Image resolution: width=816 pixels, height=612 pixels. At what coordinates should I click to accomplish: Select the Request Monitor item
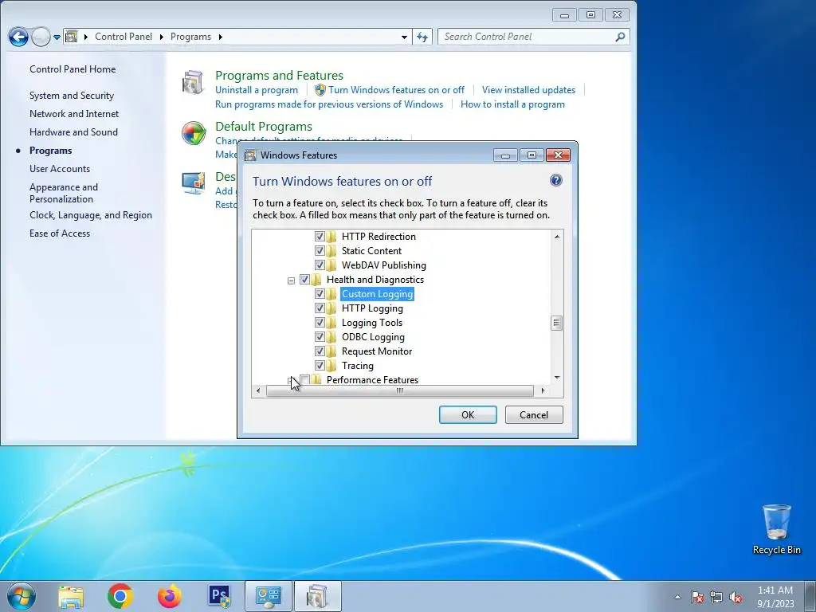coord(377,351)
